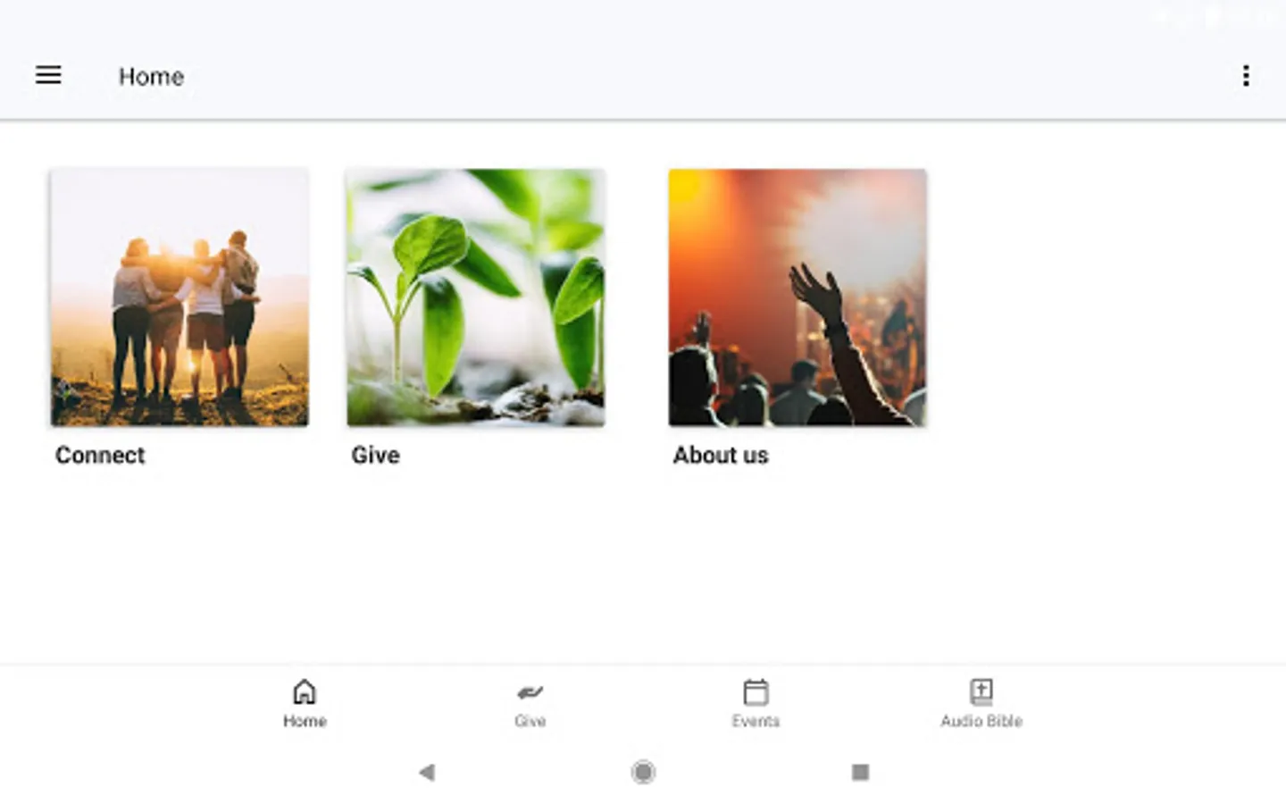Select the Home tab label

[x=305, y=721]
